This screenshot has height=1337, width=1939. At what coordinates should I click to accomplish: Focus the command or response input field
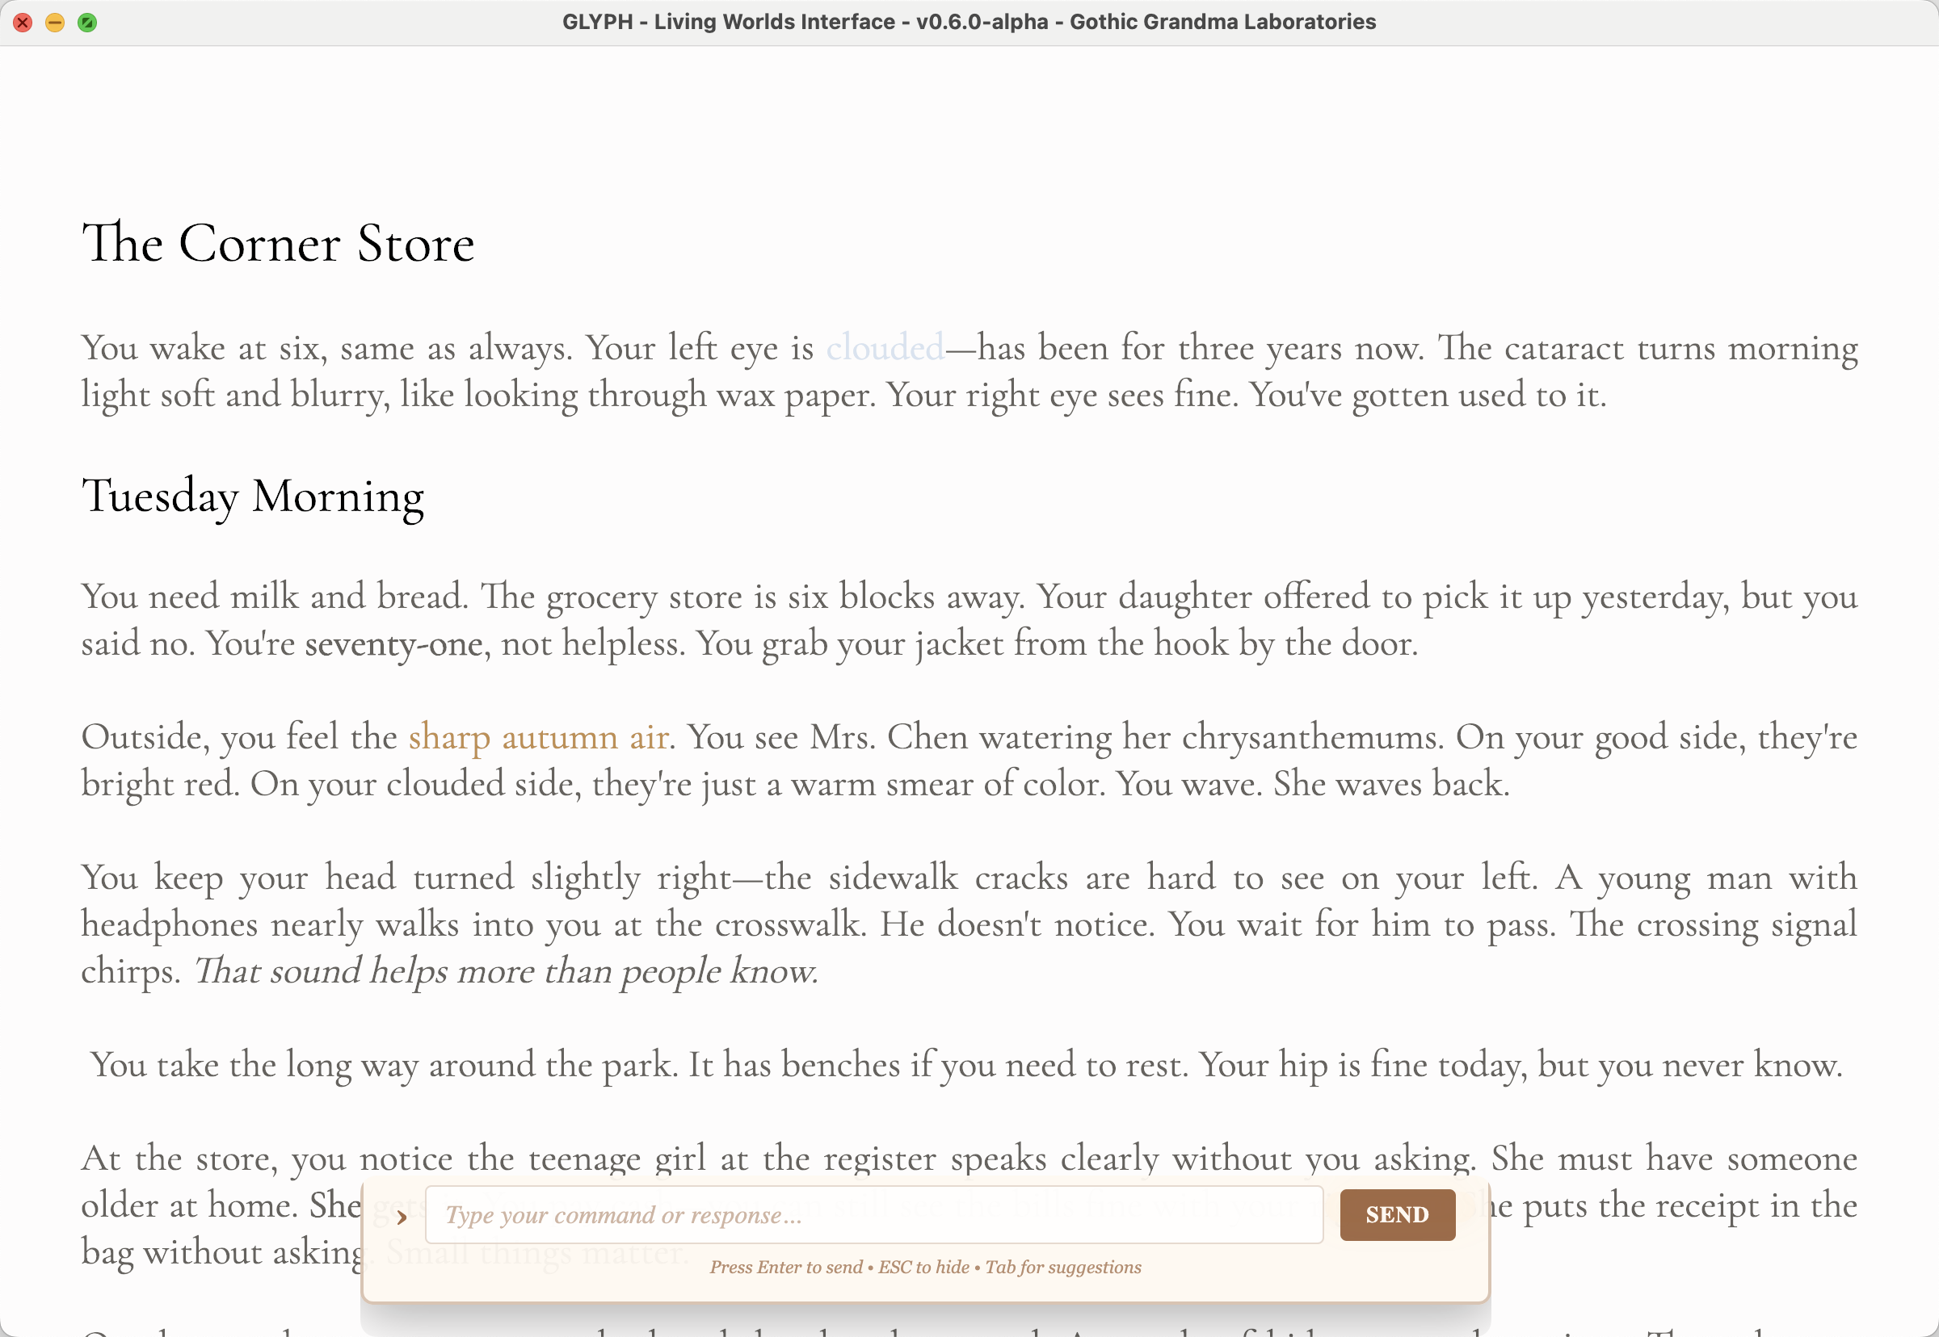click(x=873, y=1215)
